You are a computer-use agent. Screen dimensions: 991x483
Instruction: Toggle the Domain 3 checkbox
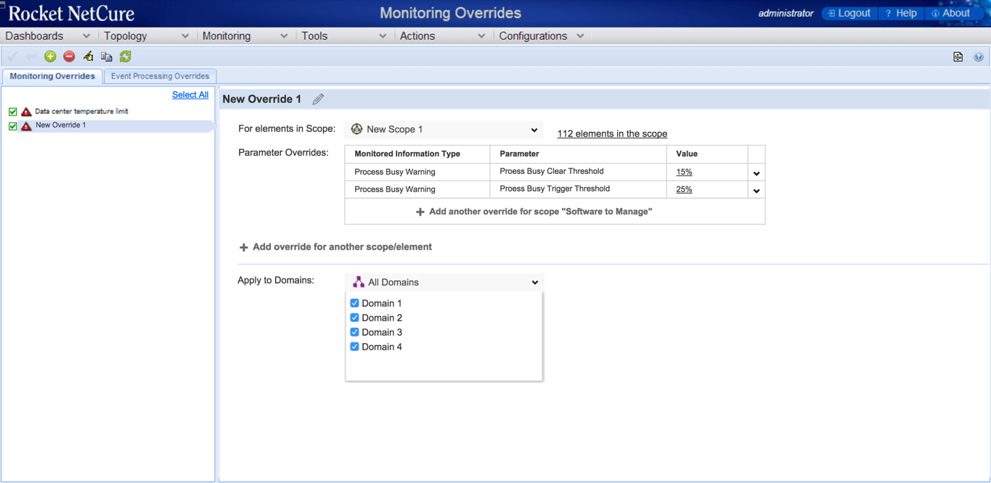point(354,332)
